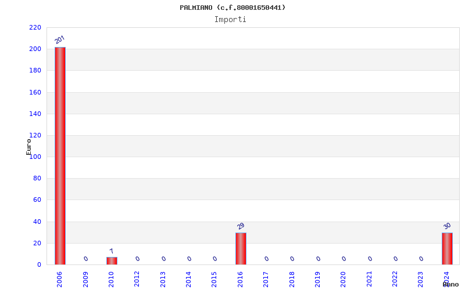This screenshot has height=290, width=465.
Task: Click the 201 value label above 2006 bar
Action: pos(60,39)
